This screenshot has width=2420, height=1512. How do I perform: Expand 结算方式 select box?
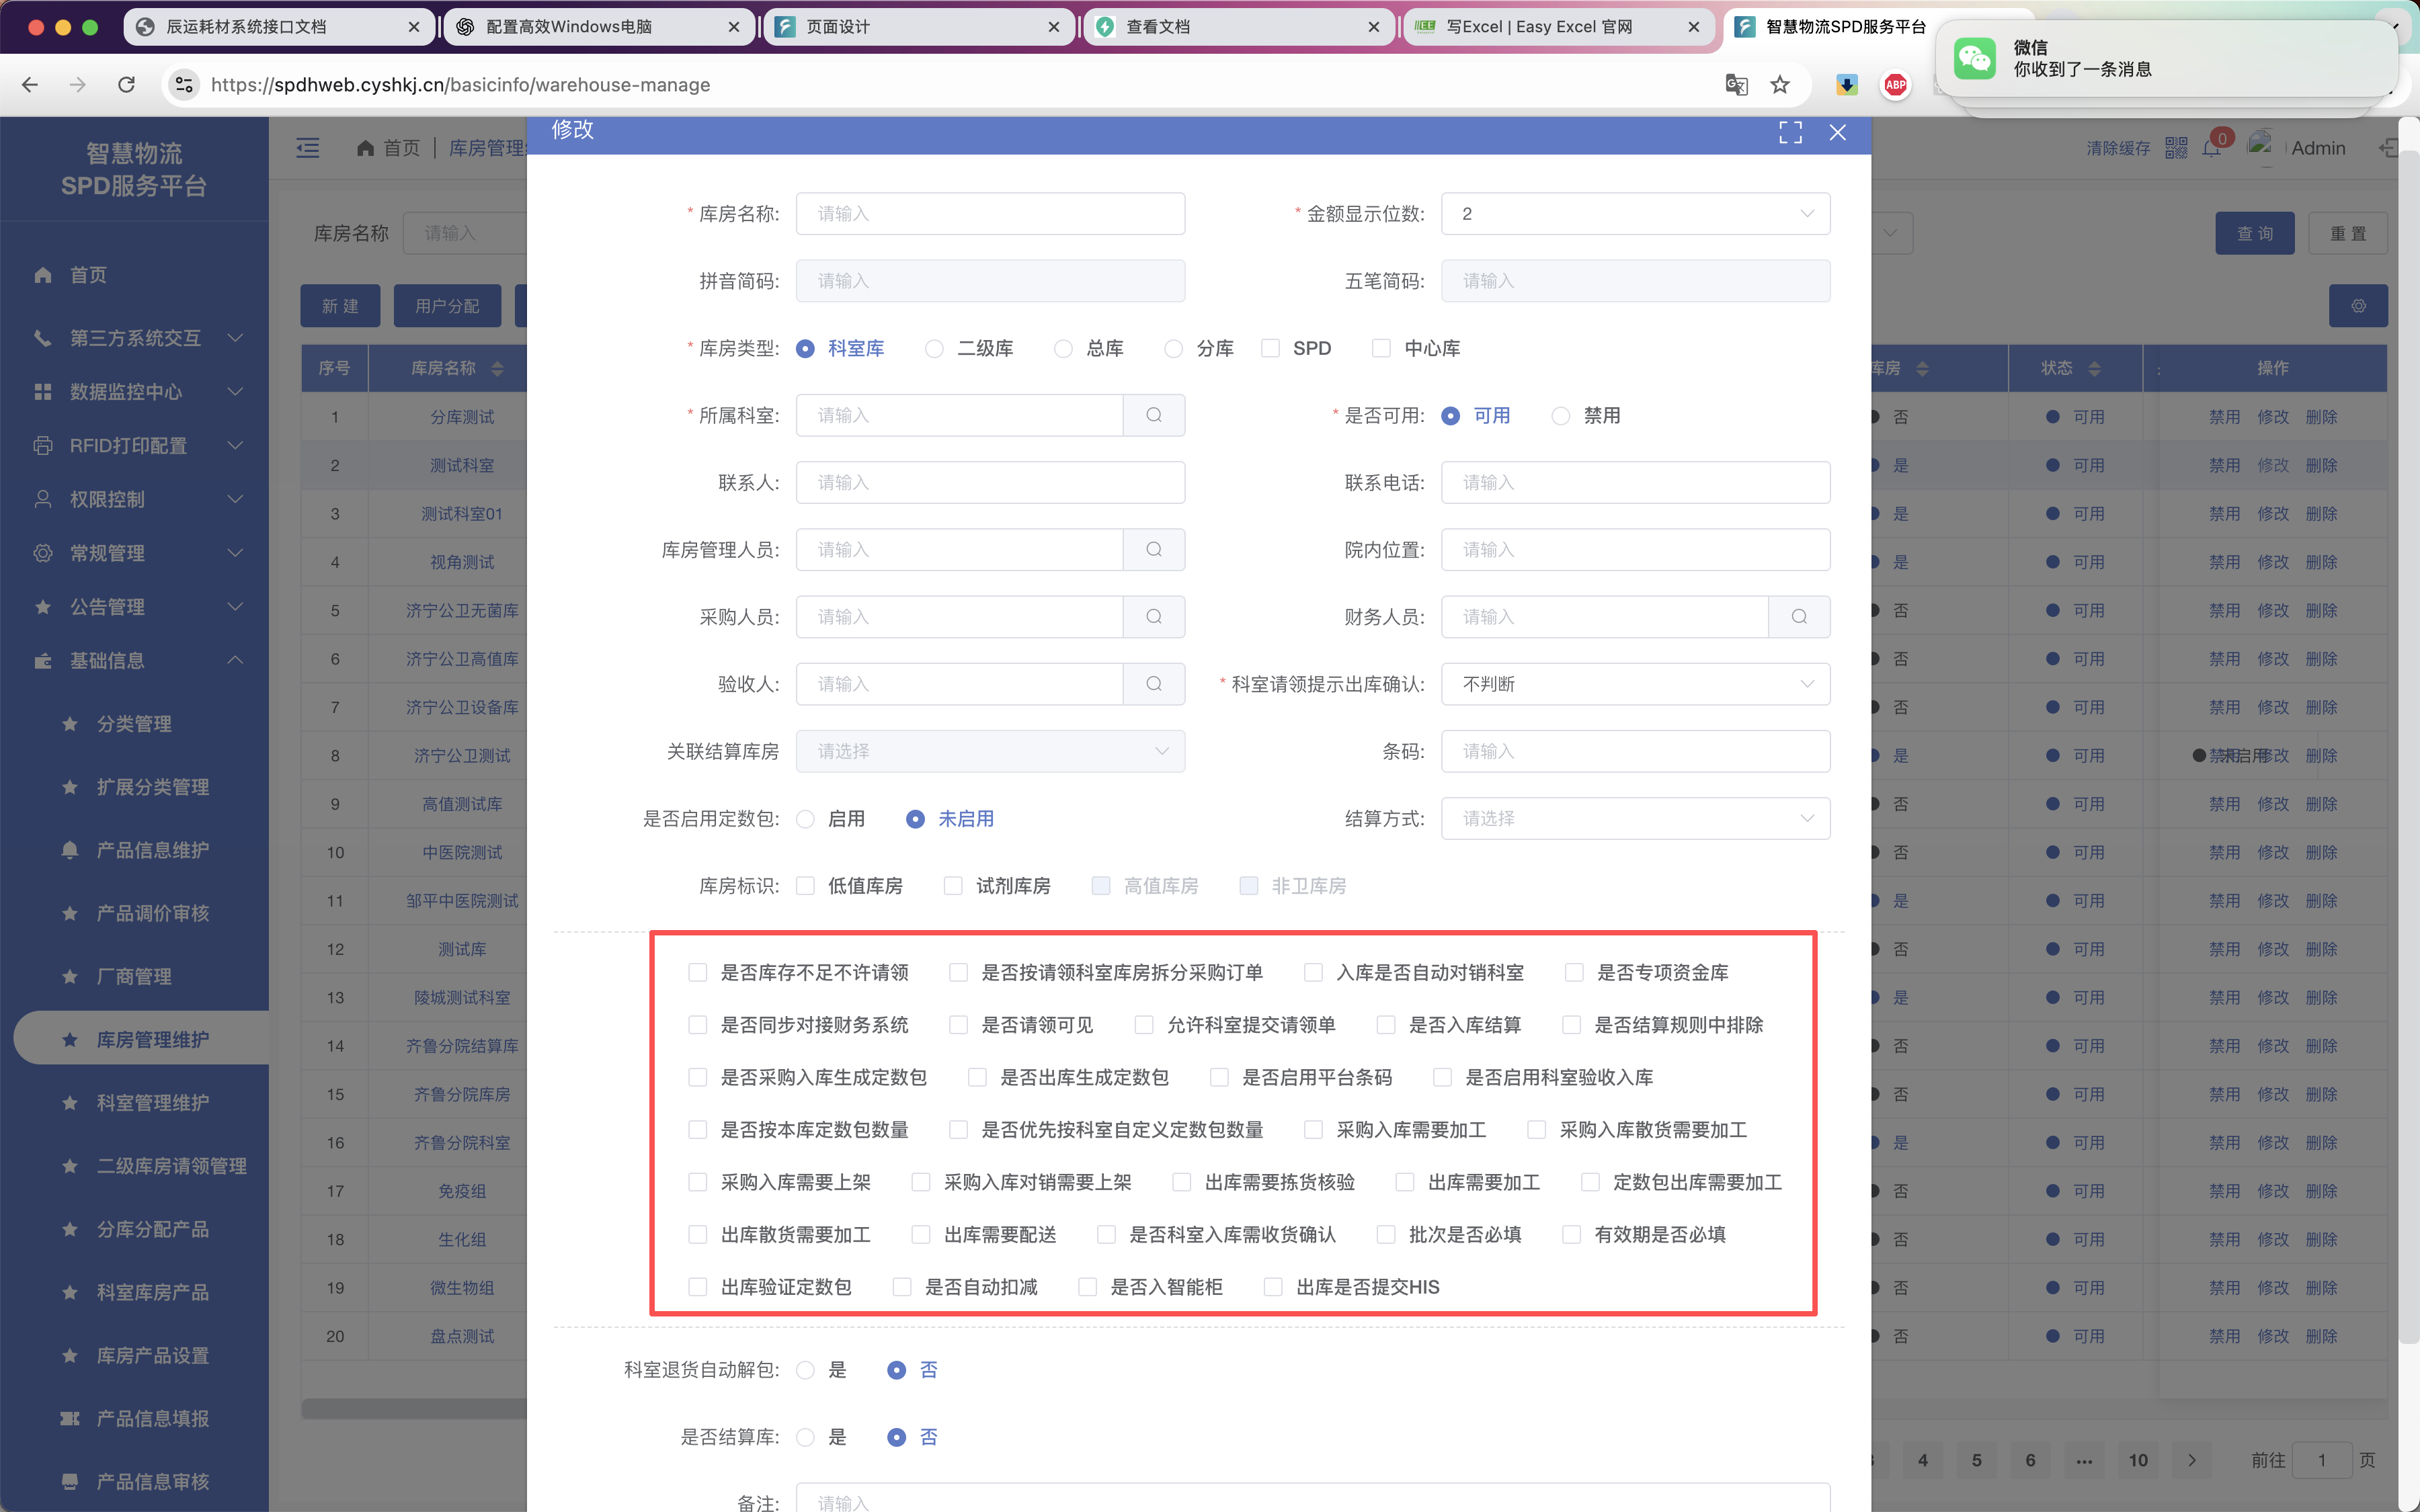point(1635,819)
